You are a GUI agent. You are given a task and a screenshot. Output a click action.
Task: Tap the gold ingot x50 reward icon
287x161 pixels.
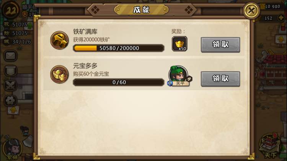tap(179, 44)
